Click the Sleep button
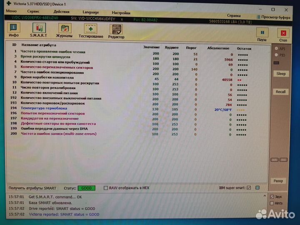Image resolution: width=300 pixels, height=225 pixels. 281,74
